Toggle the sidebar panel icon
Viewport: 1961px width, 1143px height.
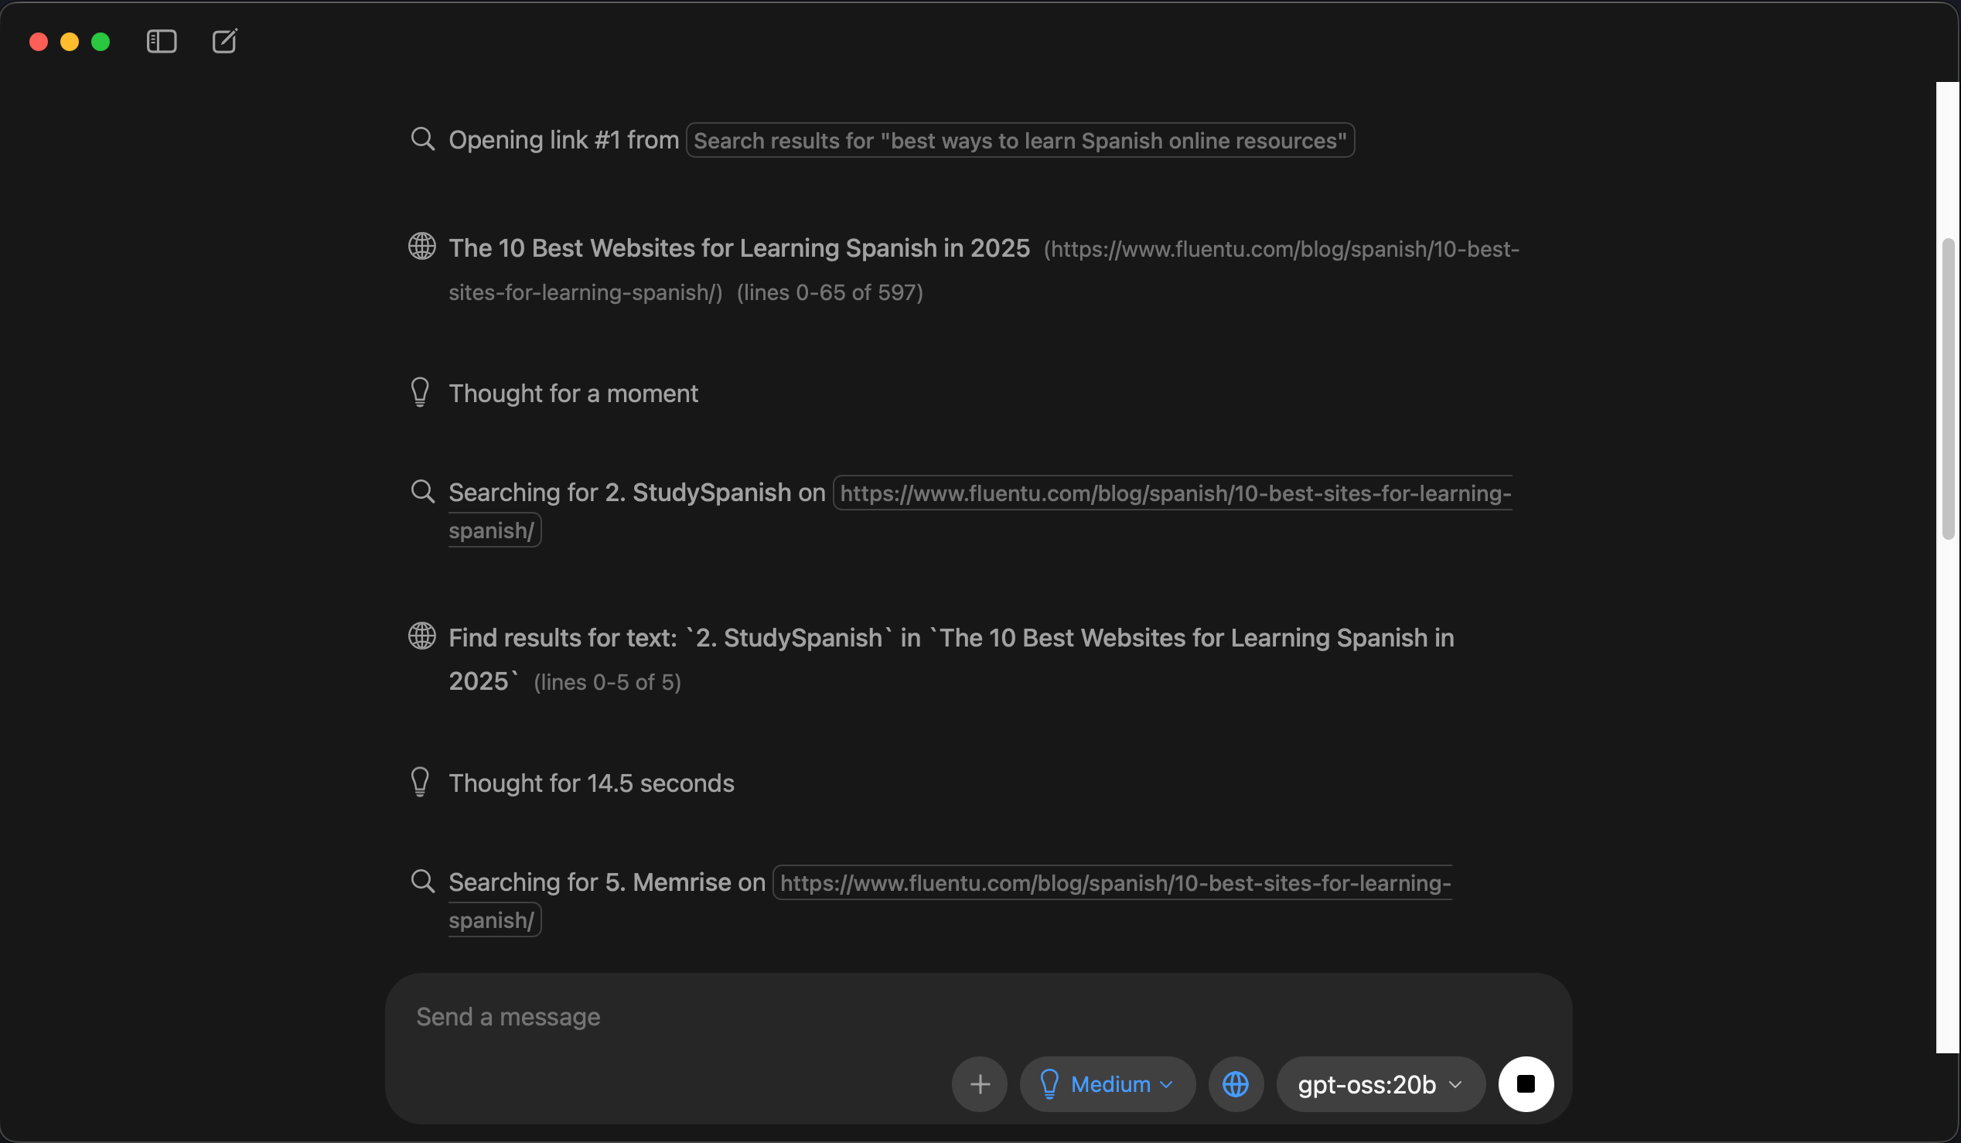161,41
